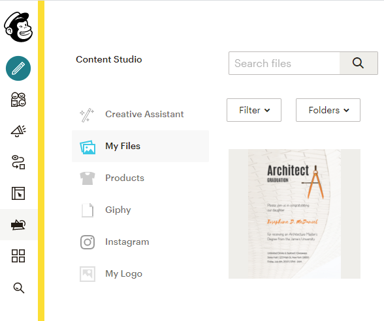This screenshot has height=321, width=384.
Task: Click the Mailchimp Freddie logo
Action: (18, 27)
